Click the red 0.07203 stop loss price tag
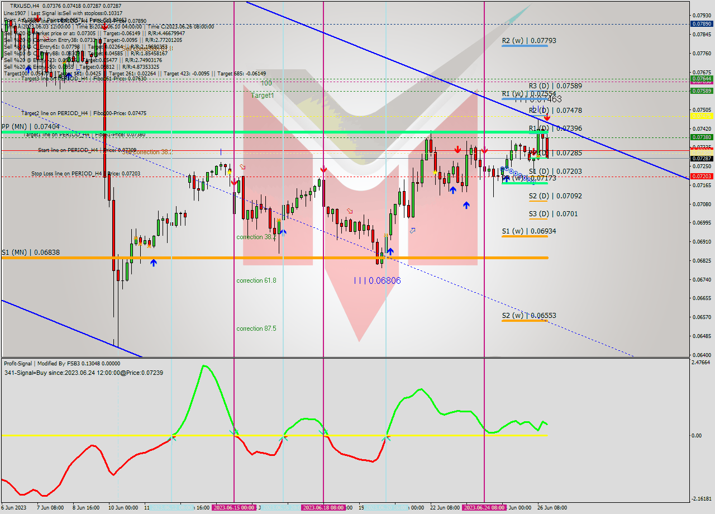715x514 pixels. point(701,176)
